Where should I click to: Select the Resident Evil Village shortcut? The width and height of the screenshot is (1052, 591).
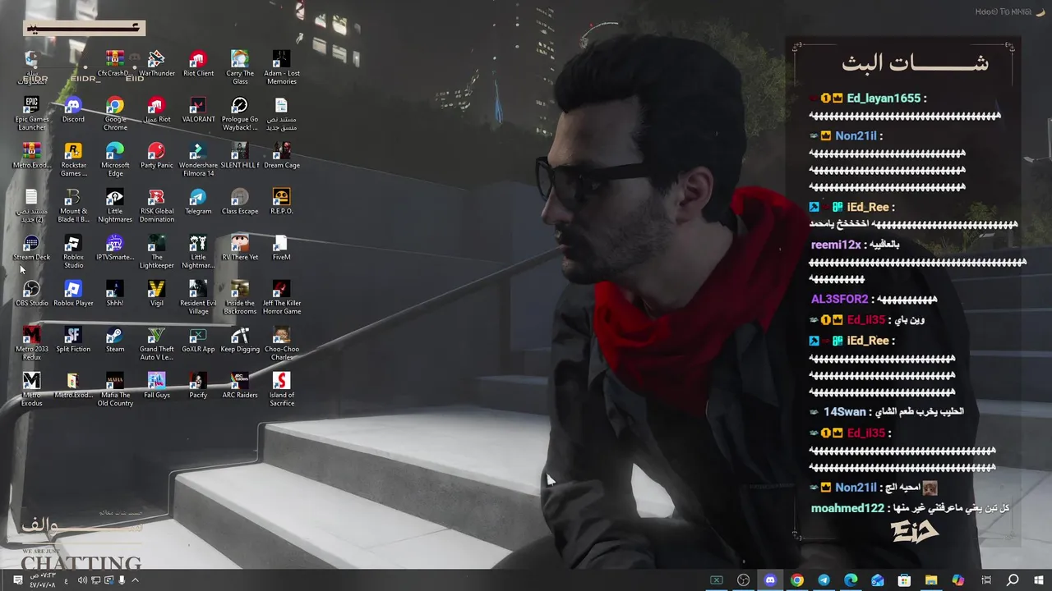[198, 297]
